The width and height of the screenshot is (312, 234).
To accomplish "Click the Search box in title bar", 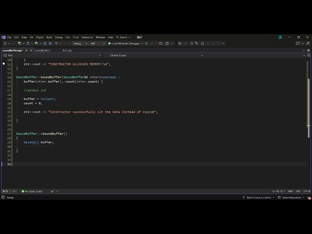I will (123, 37).
